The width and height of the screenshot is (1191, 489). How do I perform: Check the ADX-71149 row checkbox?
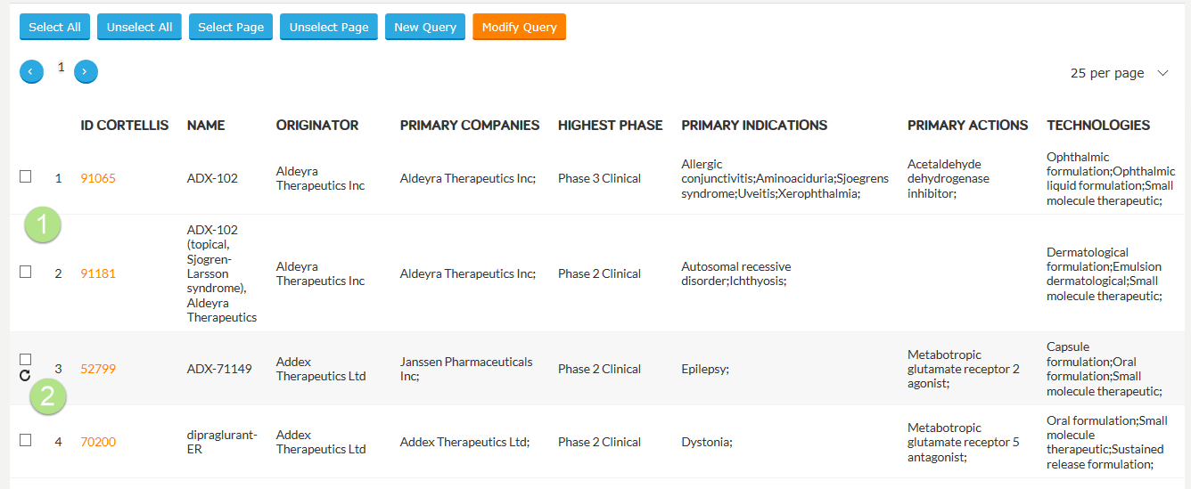(x=26, y=359)
